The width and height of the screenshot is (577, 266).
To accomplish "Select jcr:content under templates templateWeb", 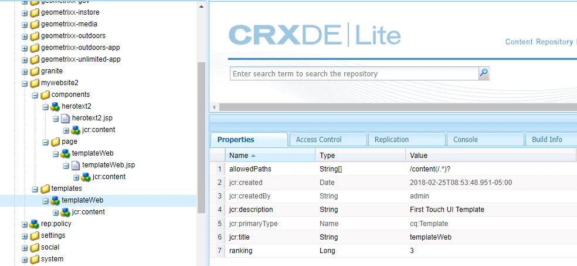I will (89, 212).
